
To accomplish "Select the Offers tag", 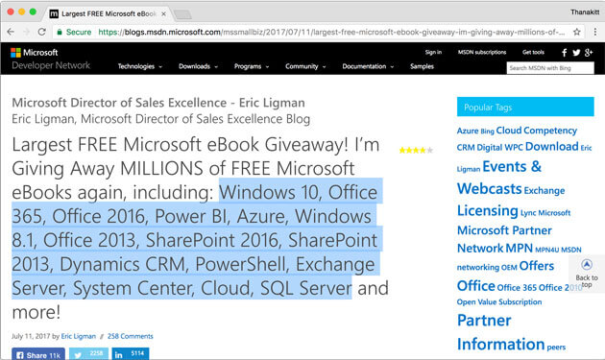I will click(536, 266).
